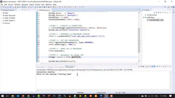Select main(String[]) : void in Outline
Screen dimensions: 175x98
click(x=155, y=20)
